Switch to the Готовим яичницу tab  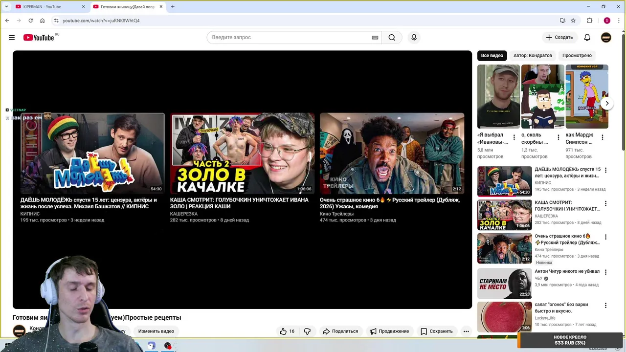(x=127, y=7)
